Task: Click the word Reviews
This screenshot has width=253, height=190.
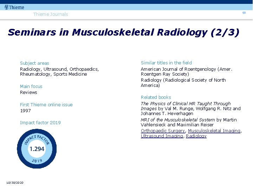Action: point(28,93)
